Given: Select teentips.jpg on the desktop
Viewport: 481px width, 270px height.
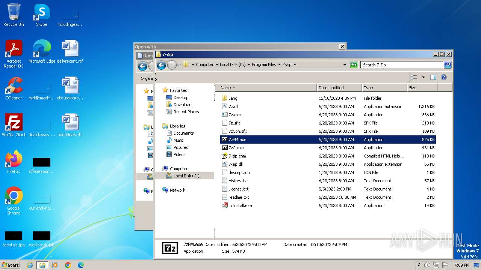Looking at the screenshot, I should (x=14, y=238).
